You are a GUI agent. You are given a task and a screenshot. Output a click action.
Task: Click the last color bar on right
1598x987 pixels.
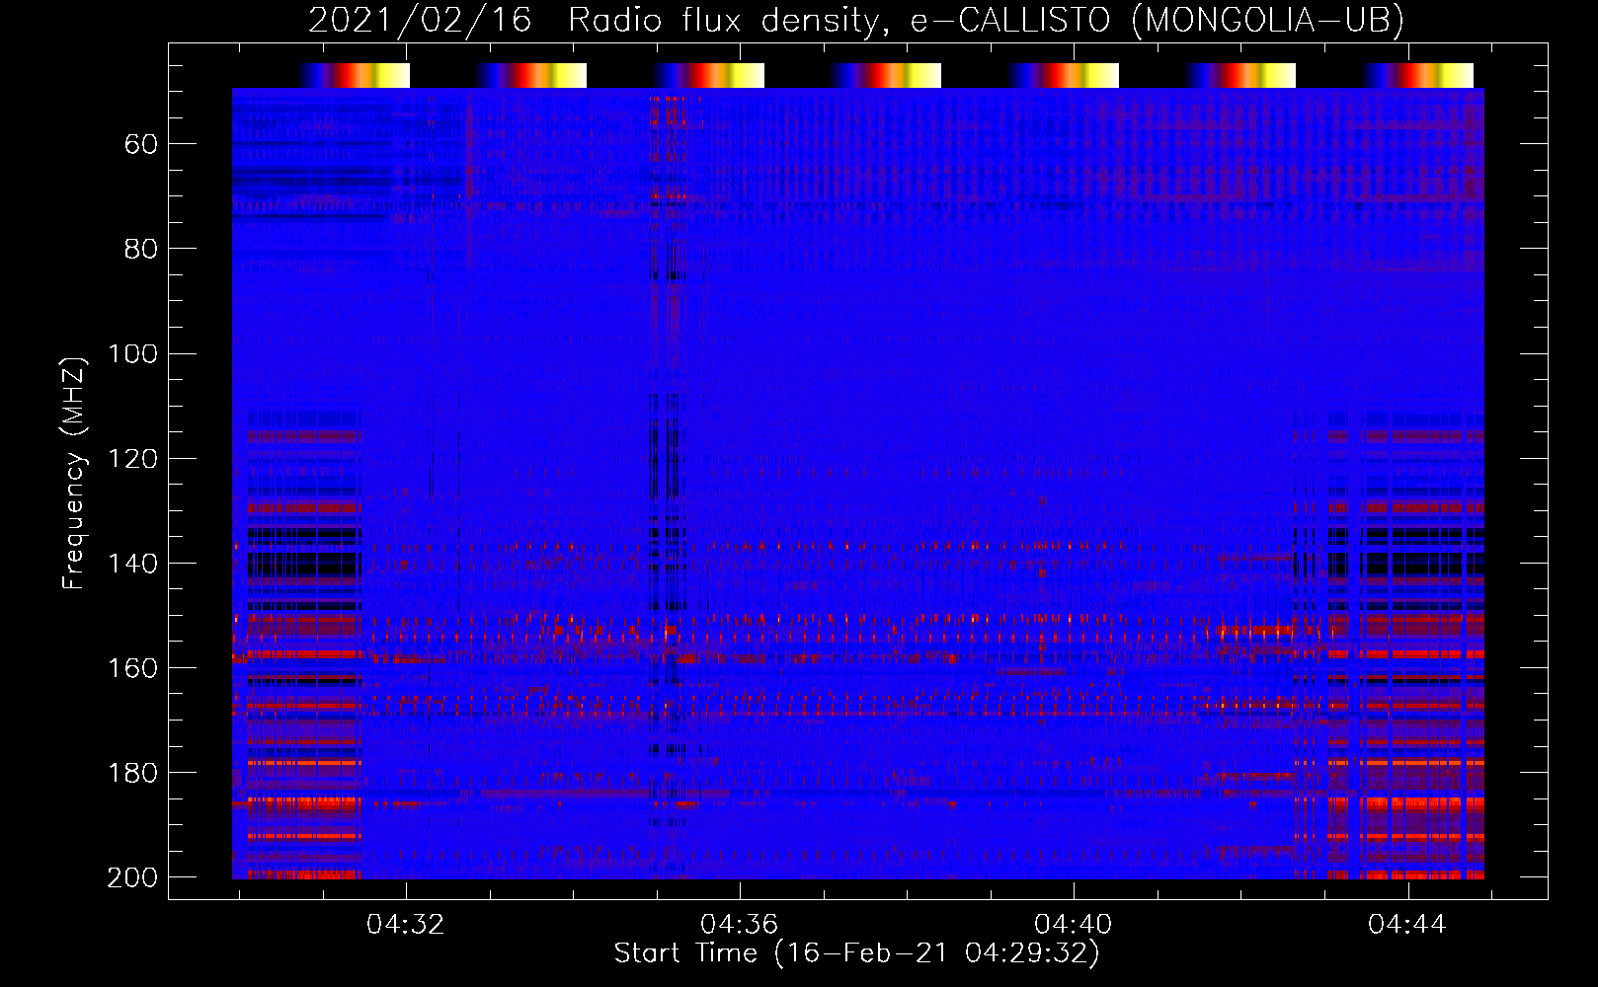pyautogui.click(x=1418, y=75)
